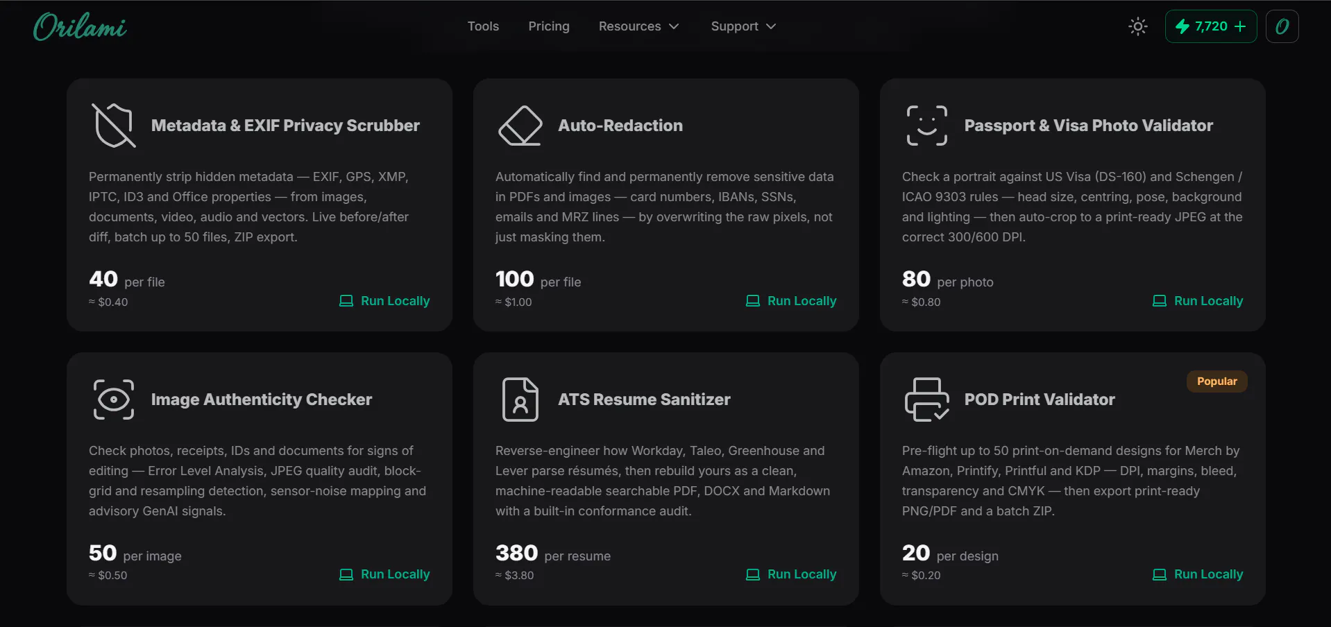Click the 20 per design price
1331x627 pixels.
click(x=951, y=553)
